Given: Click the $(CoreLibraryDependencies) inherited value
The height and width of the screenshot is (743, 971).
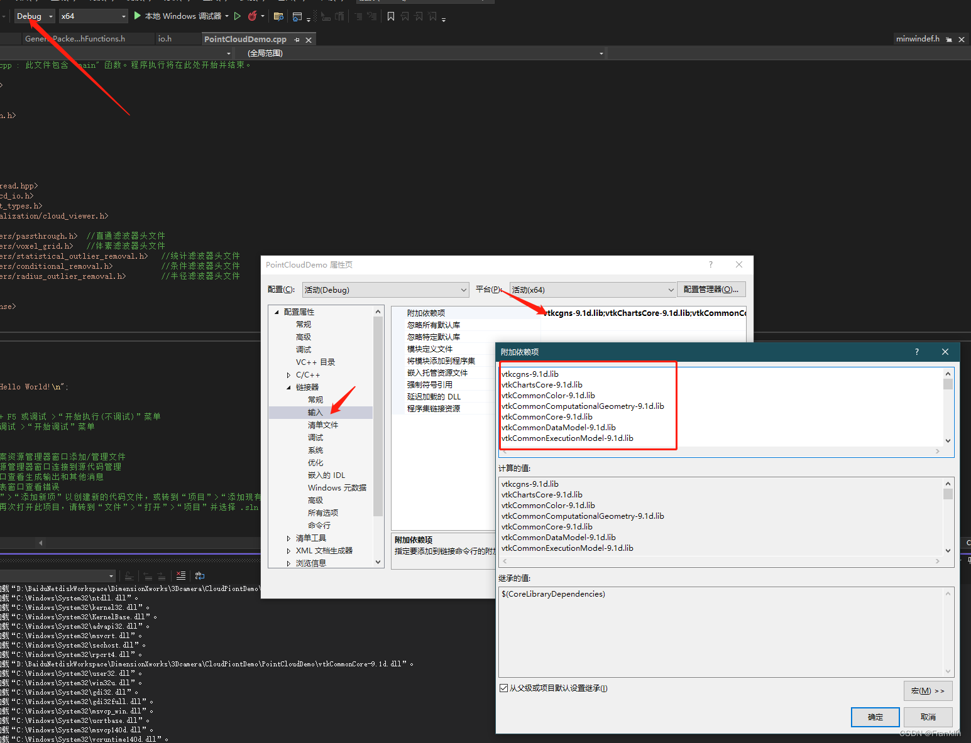Looking at the screenshot, I should (x=553, y=594).
